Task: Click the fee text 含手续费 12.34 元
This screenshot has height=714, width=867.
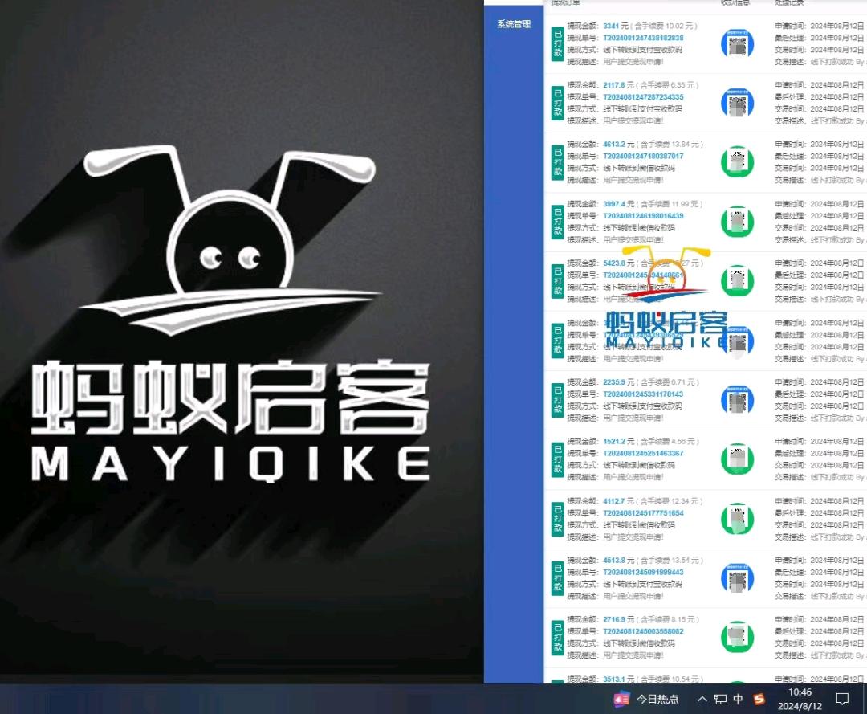Action: [669, 501]
